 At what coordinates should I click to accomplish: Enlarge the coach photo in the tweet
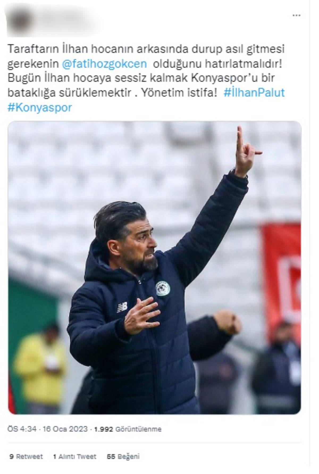click(x=154, y=267)
